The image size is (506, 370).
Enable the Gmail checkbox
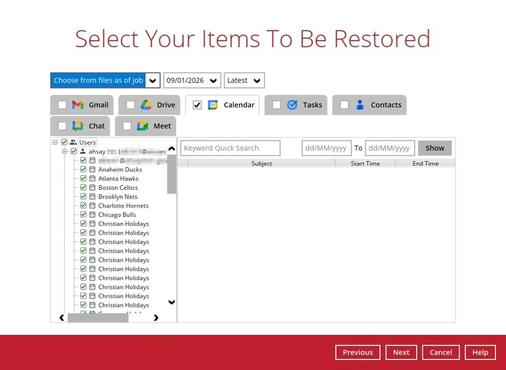[62, 106]
